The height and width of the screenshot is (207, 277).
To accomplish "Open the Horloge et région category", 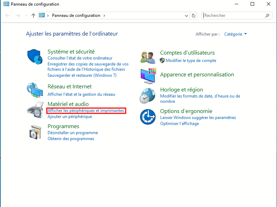I will tap(181, 90).
